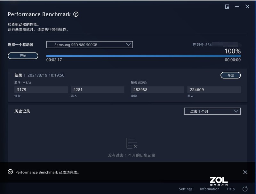Image resolution: width=256 pixels, height=194 pixels.
Task: Click the 顺序 (MB/s) label
Action: pos(22,83)
